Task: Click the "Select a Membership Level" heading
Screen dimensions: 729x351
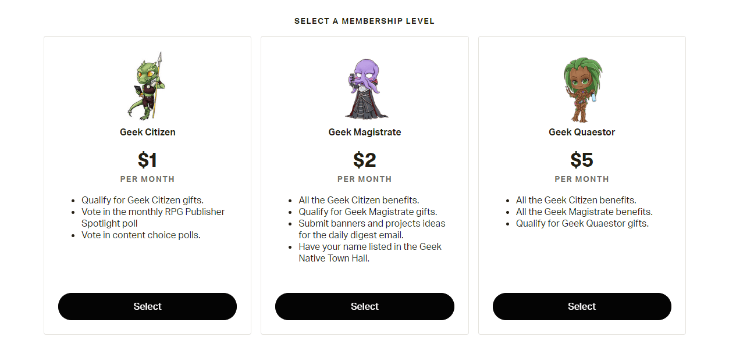Action: coord(364,22)
